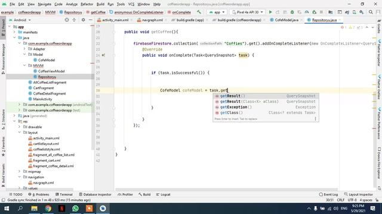Expand the Adapter package
Image resolution: width=382 pixels, height=214 pixels.
pyautogui.click(x=24, y=49)
